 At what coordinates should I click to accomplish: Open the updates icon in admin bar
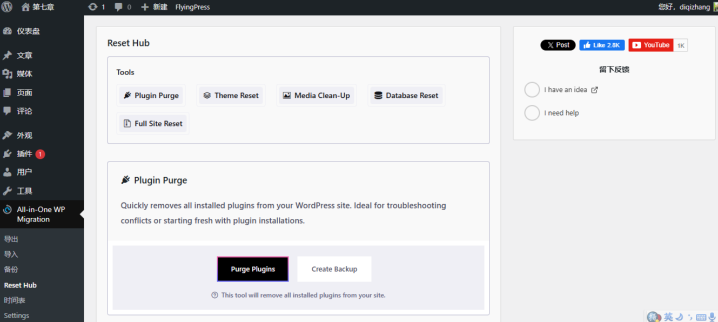coord(93,7)
